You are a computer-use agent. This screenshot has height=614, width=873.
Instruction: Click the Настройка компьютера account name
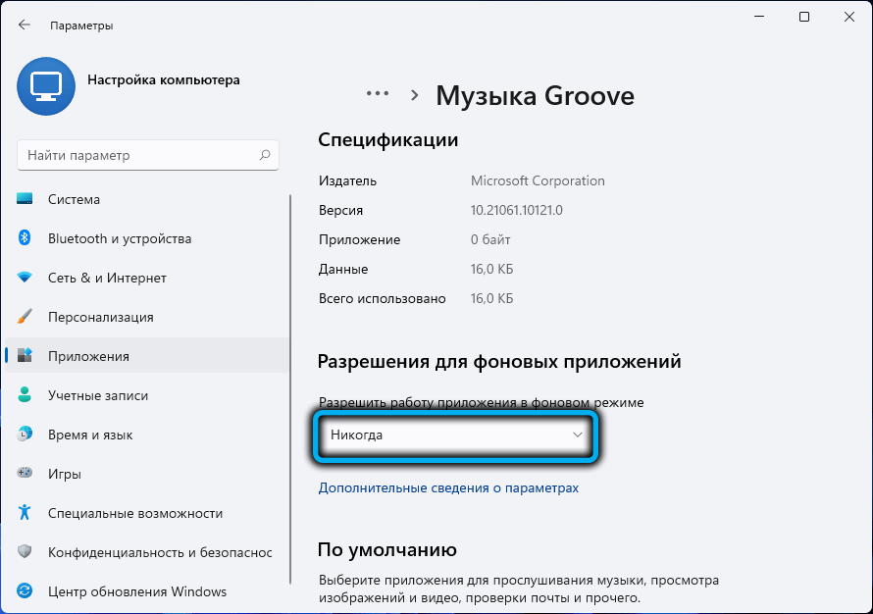pyautogui.click(x=164, y=79)
